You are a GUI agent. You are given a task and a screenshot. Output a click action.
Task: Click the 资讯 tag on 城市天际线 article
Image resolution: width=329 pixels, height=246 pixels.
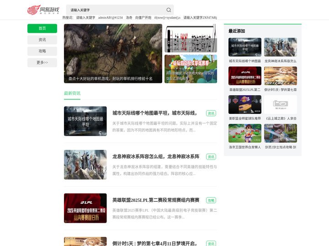[211, 113]
